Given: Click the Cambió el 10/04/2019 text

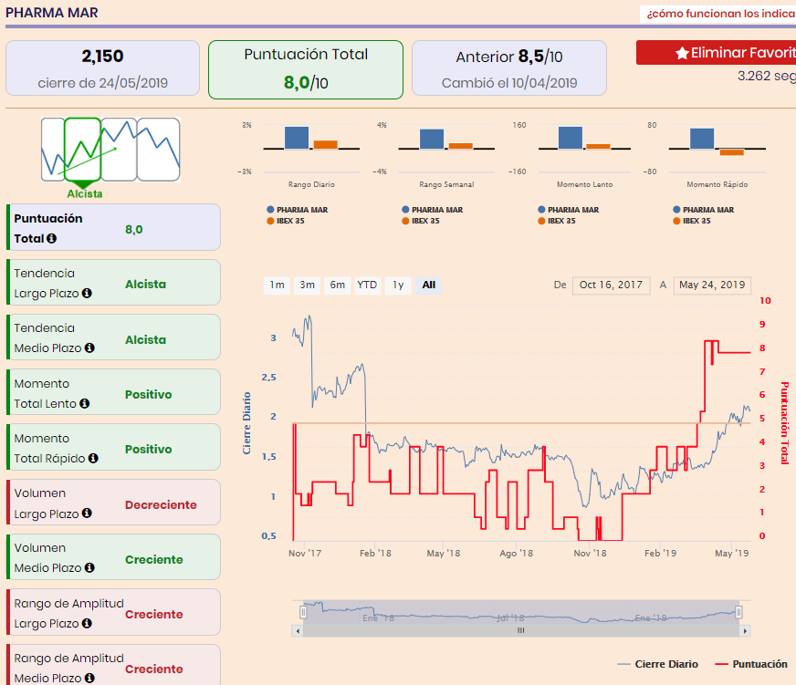Looking at the screenshot, I should [x=509, y=83].
